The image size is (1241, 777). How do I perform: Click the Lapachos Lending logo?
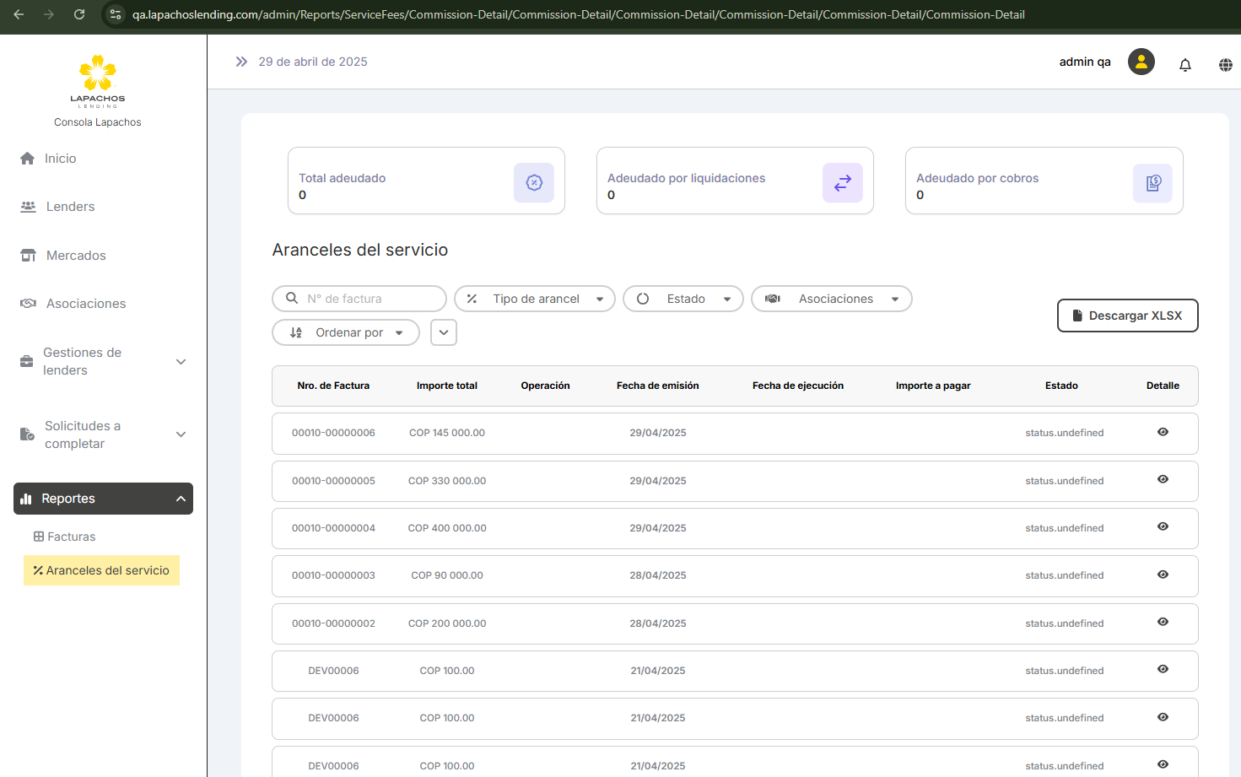tap(98, 81)
